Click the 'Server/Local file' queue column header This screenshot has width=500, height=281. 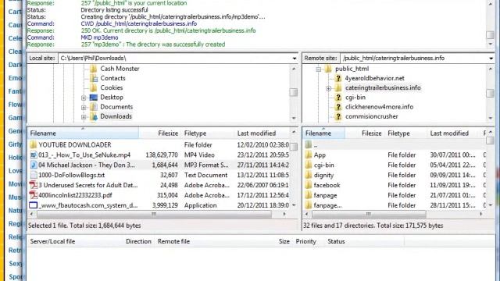52,241
